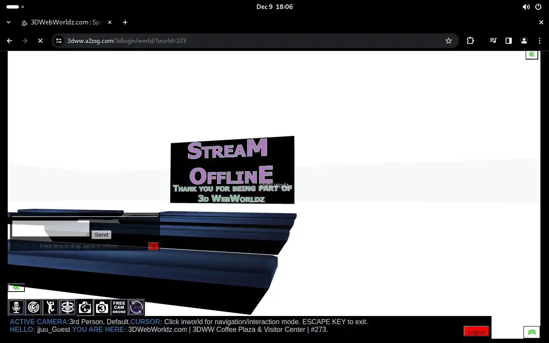Click the 'YOU ARE HERE:' status label
The height and width of the screenshot is (343, 549).
coord(99,329)
